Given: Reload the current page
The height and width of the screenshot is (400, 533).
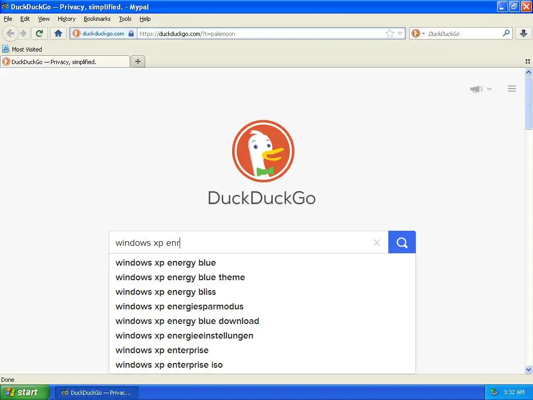Looking at the screenshot, I should click(x=40, y=33).
